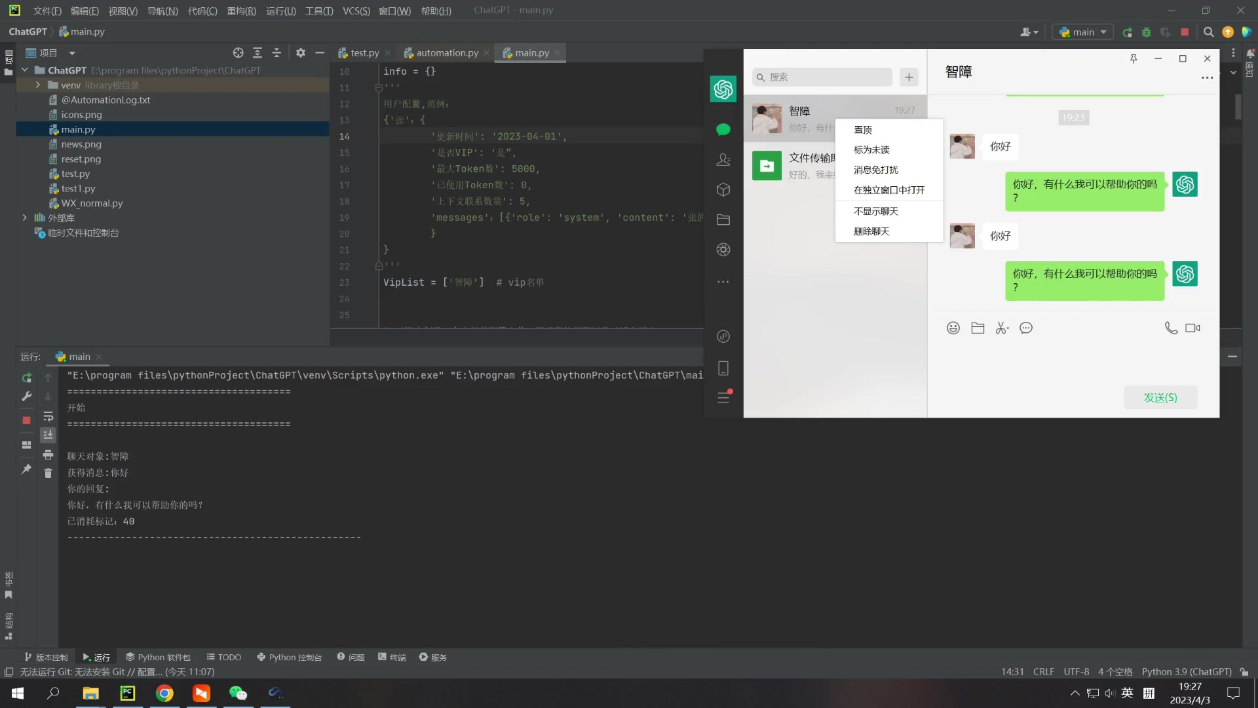The image size is (1258, 708).
Task: Select 删除聊天 in the context menu
Action: click(871, 231)
